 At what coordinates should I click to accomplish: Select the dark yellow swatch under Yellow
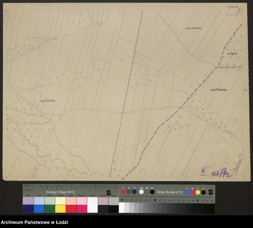60,209
